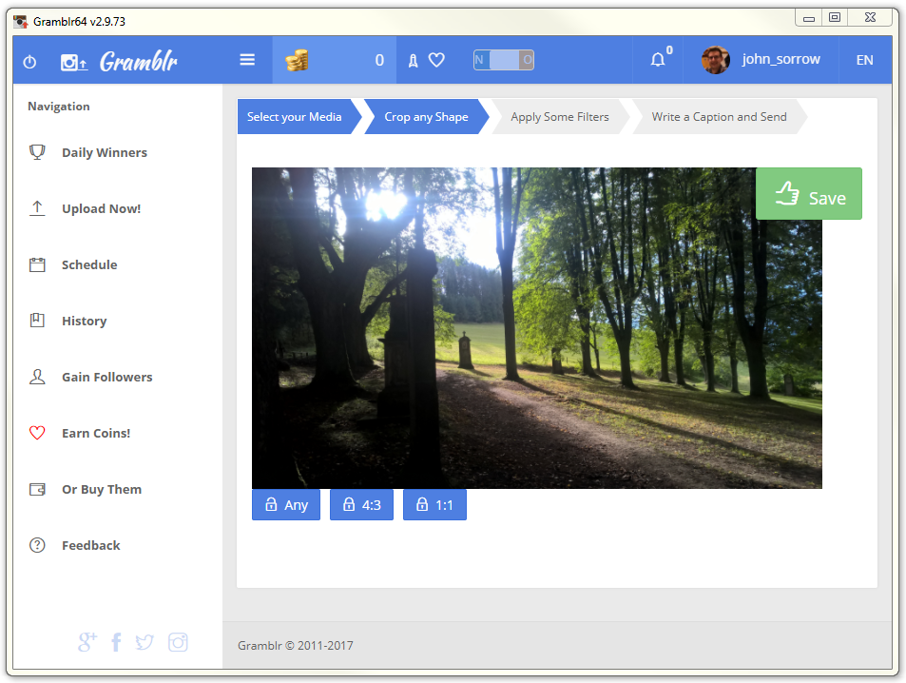This screenshot has height=683, width=906.
Task: Click the Twitter bird icon
Action: click(x=145, y=642)
